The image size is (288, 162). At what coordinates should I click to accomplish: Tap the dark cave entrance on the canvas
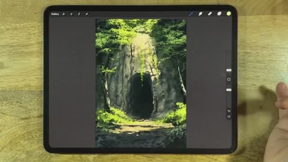[141, 95]
